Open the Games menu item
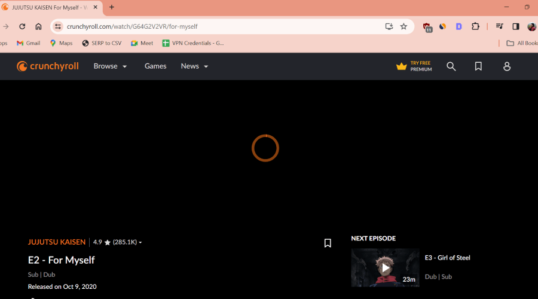The height and width of the screenshot is (299, 538). (155, 66)
